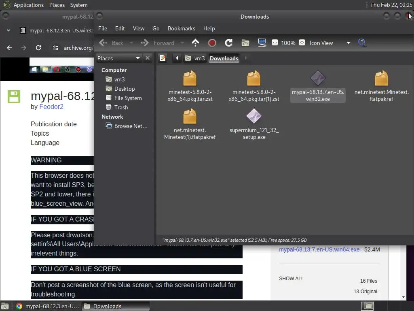Open the Edit menu
The height and width of the screenshot is (311, 414).
(120, 28)
